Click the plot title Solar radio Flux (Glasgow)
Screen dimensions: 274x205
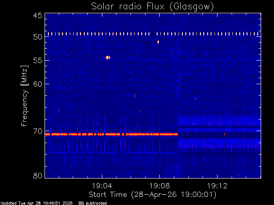click(152, 6)
